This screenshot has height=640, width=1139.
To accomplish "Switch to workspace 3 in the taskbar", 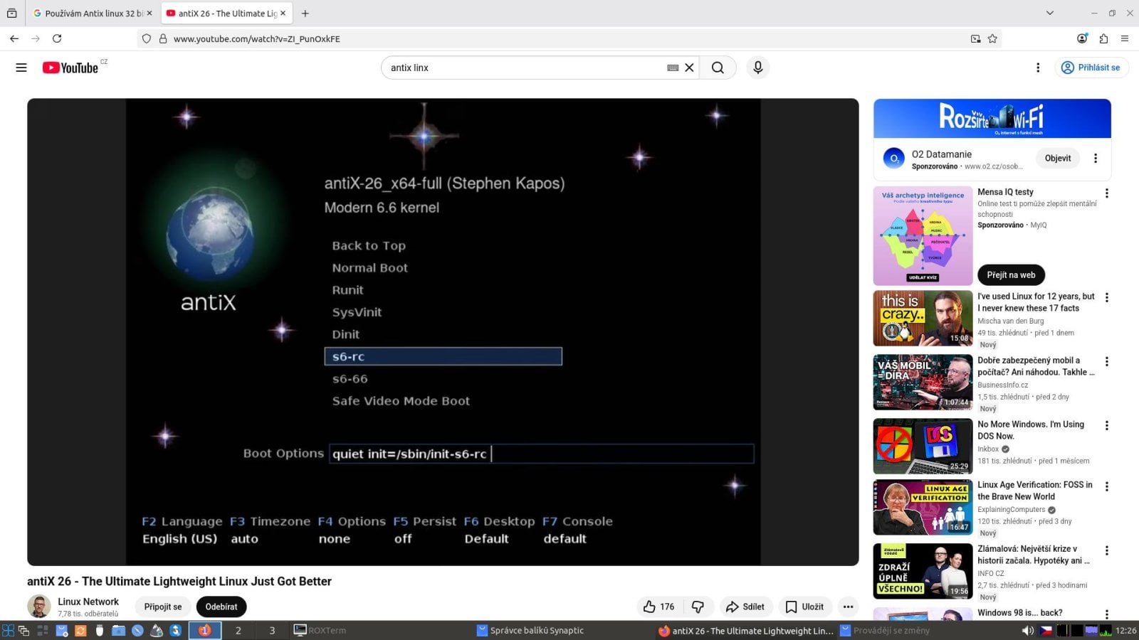I will pos(272,630).
